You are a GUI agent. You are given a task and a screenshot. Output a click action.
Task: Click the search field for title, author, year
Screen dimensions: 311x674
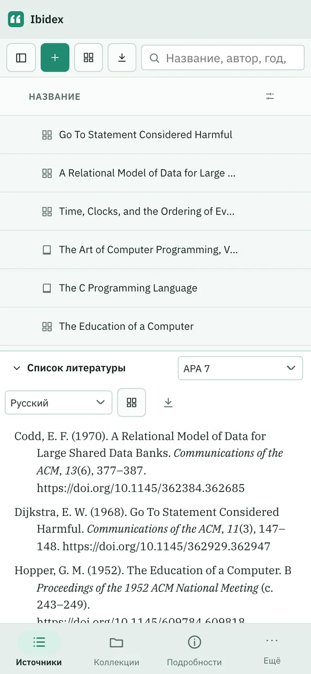click(x=223, y=58)
